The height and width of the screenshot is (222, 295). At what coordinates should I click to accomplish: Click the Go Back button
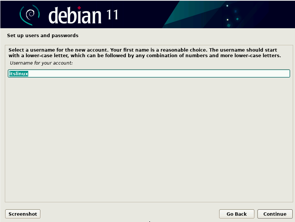(237, 214)
